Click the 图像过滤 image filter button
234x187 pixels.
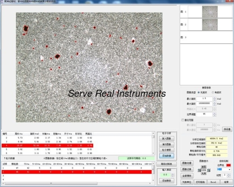[187, 169]
